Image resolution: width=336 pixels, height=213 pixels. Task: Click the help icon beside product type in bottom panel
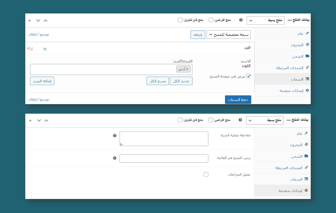pos(240,120)
